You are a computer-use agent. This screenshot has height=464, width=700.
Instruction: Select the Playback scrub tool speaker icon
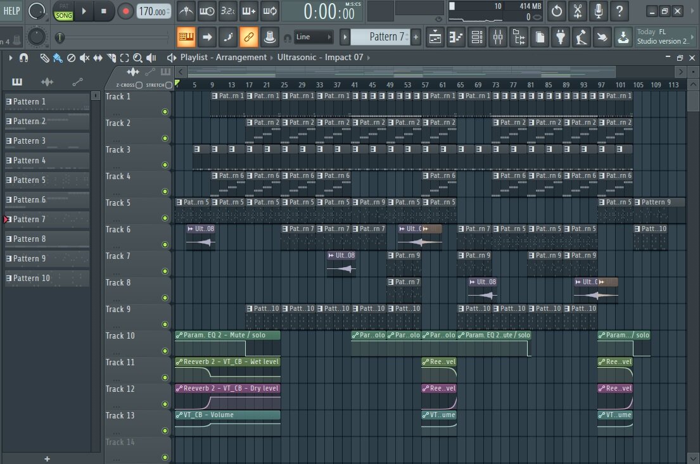(x=151, y=58)
